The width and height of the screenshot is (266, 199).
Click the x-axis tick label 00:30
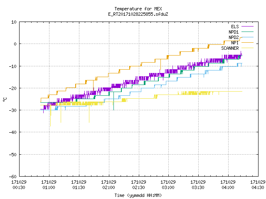click(x=19, y=187)
